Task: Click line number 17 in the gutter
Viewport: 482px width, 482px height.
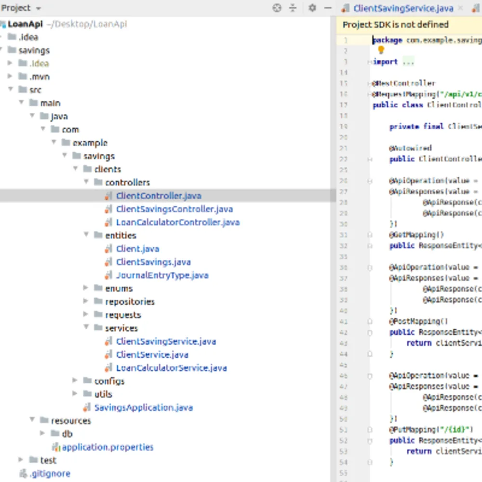Action: 344,105
